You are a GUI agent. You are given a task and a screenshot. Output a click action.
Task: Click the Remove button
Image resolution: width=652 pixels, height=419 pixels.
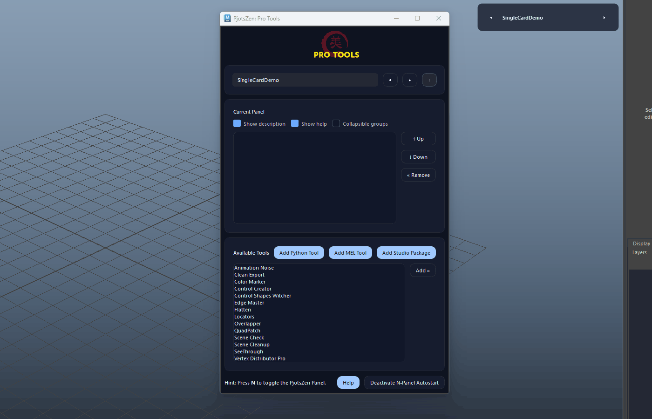click(418, 175)
